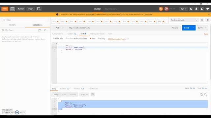
Task: Open the Save dropdown arrow
Action: pyautogui.click(x=206, y=28)
